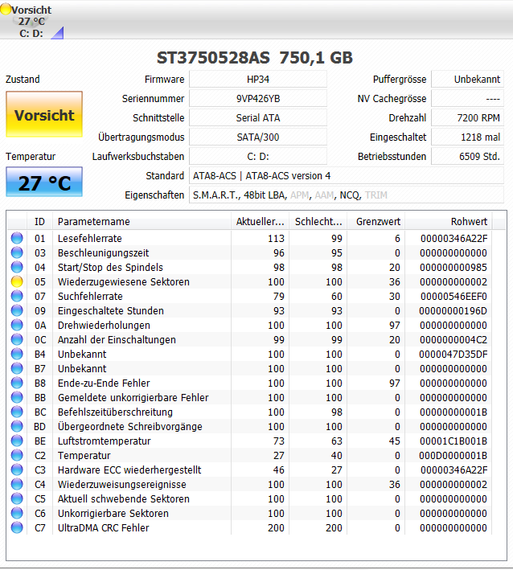Click the blue 27 °C temperature button
The width and height of the screenshot is (513, 570).
point(44,182)
